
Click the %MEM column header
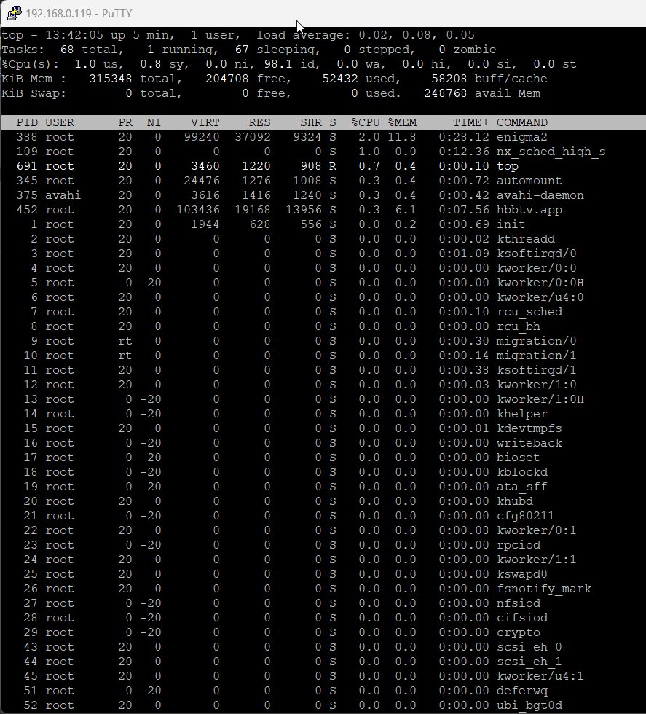[402, 122]
